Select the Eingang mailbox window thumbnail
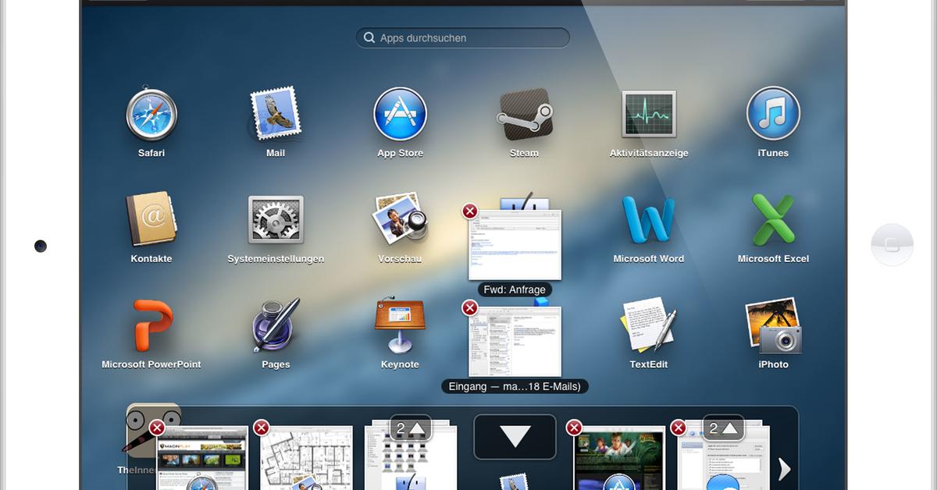937x490 pixels. [x=515, y=342]
